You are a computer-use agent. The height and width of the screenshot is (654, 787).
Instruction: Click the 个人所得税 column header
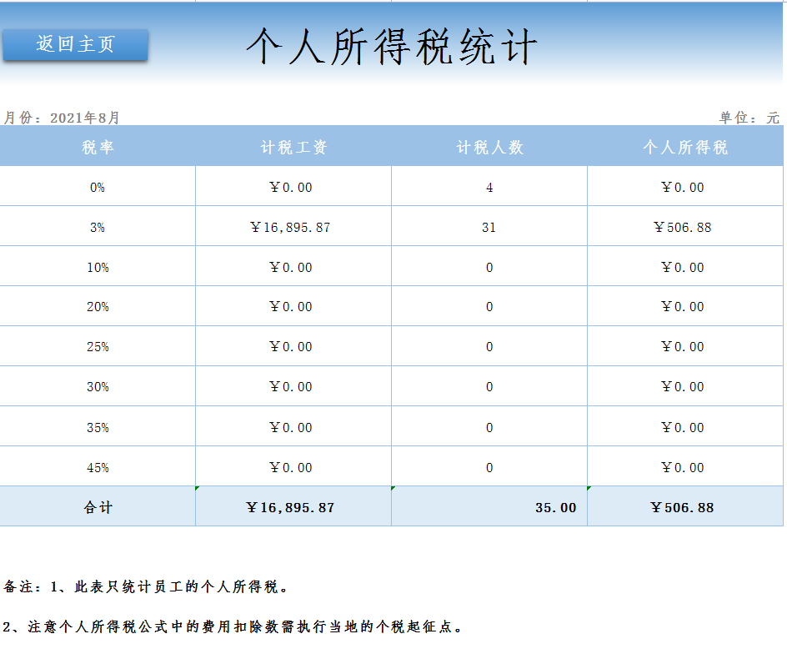(684, 148)
